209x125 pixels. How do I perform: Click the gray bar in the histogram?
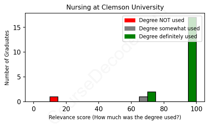click(x=143, y=99)
